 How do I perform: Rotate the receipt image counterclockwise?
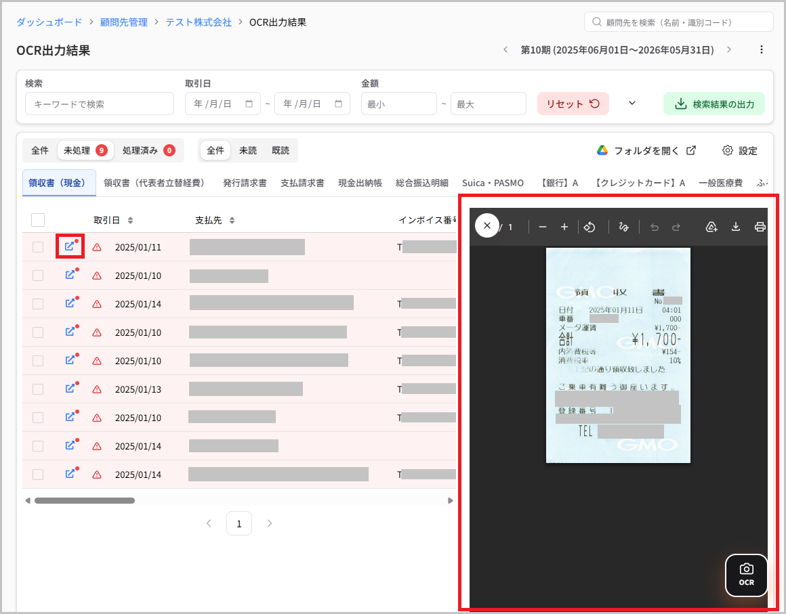(589, 227)
